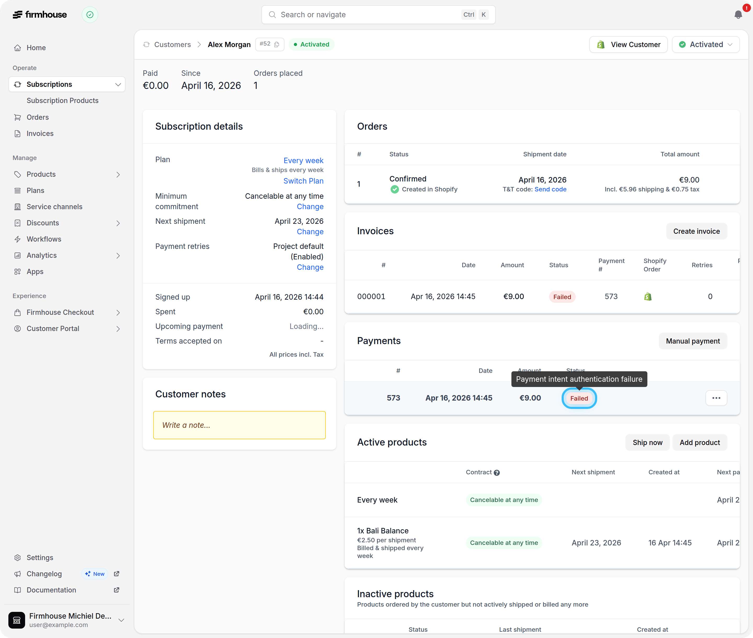753x638 pixels.
Task: Click the Changelog megaphone icon
Action: tap(17, 574)
